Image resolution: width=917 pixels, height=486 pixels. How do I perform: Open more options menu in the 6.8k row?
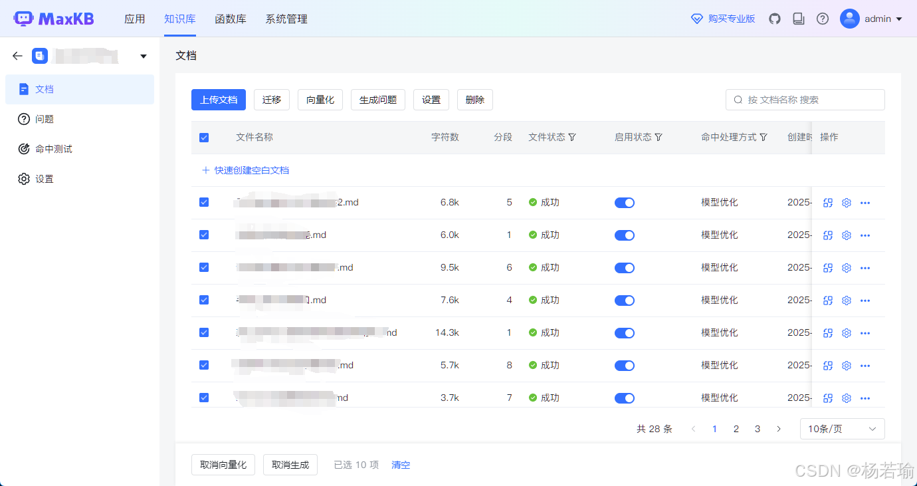tap(865, 203)
